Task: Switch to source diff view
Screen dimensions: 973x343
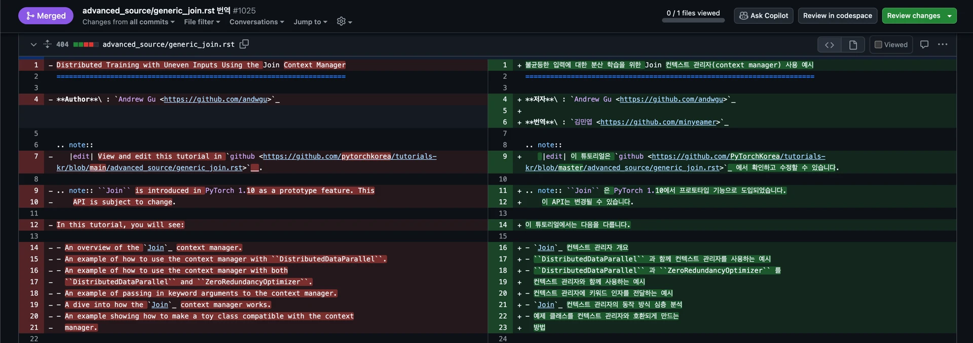Action: [829, 45]
